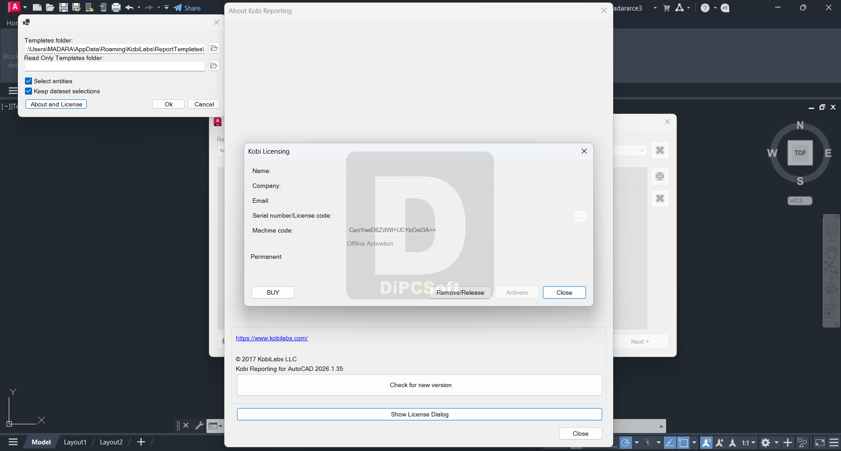This screenshot has height=451, width=841.
Task: Click the Read Only Templates folder field
Action: pyautogui.click(x=115, y=66)
